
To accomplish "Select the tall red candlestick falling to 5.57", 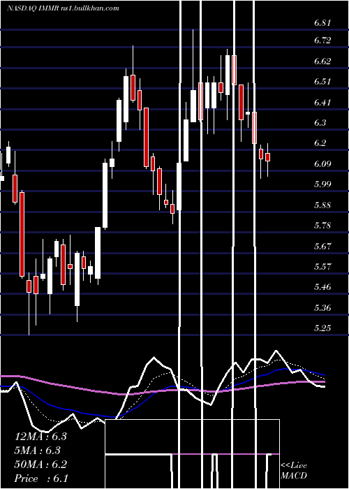I will click(x=22, y=235).
